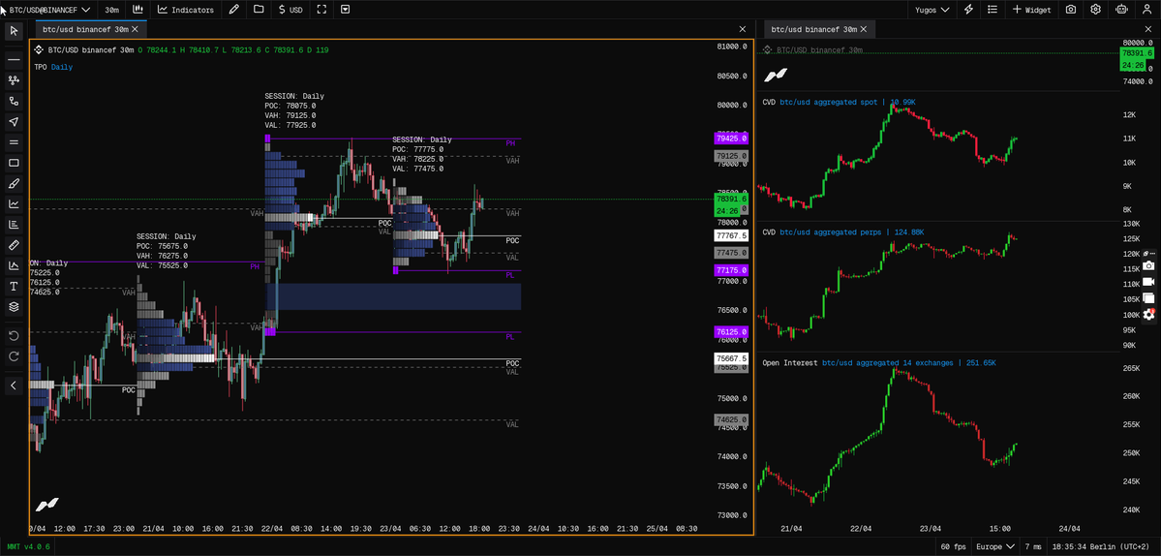1161x556 pixels.
Task: Click the 74625.0 VAL price label
Action: point(731,419)
